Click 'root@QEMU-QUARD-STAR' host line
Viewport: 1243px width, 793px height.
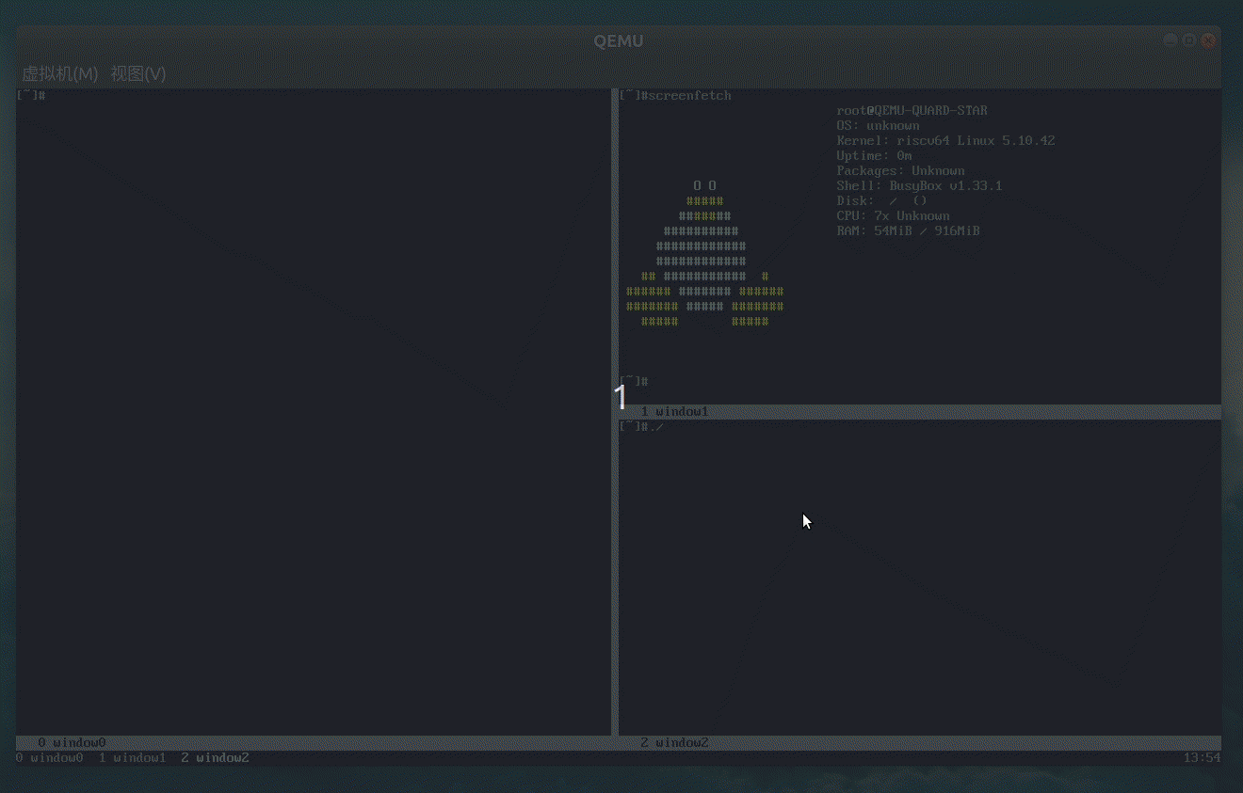912,111
